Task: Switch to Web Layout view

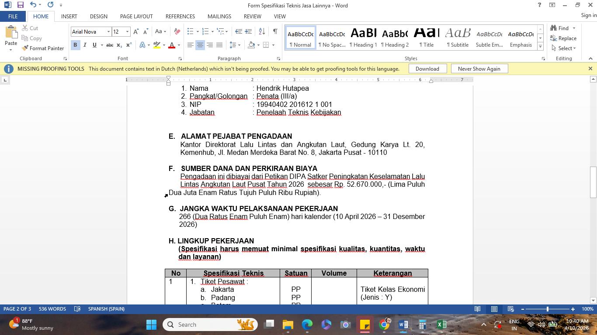Action: pos(510,309)
